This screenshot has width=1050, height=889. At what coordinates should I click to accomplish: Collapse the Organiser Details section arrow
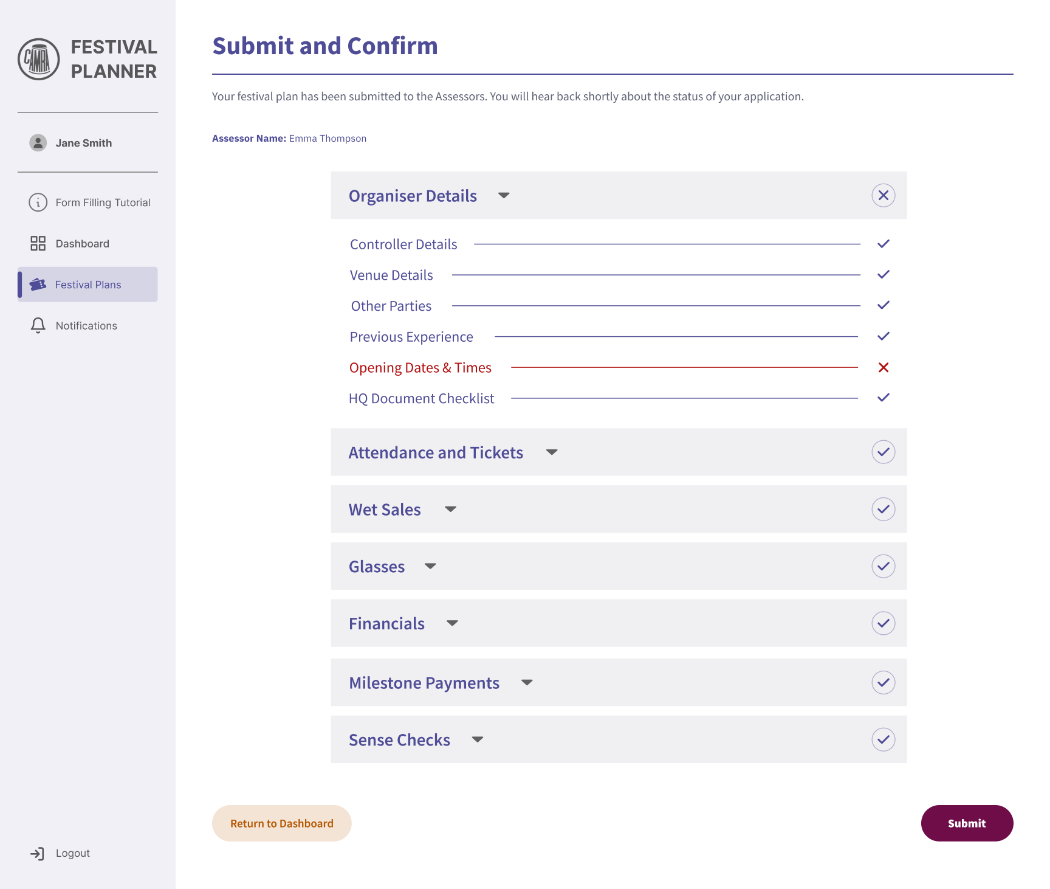pos(504,196)
